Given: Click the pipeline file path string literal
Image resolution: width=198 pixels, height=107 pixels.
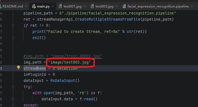Looking at the screenshot, I should coord(118,13).
